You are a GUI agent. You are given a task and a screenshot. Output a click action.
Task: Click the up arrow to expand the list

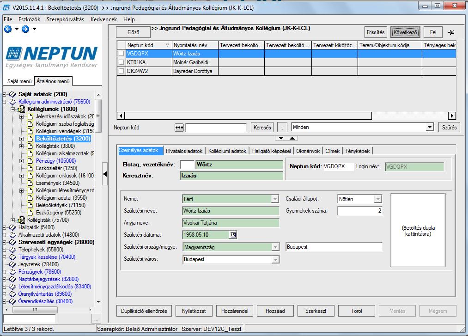point(292,138)
